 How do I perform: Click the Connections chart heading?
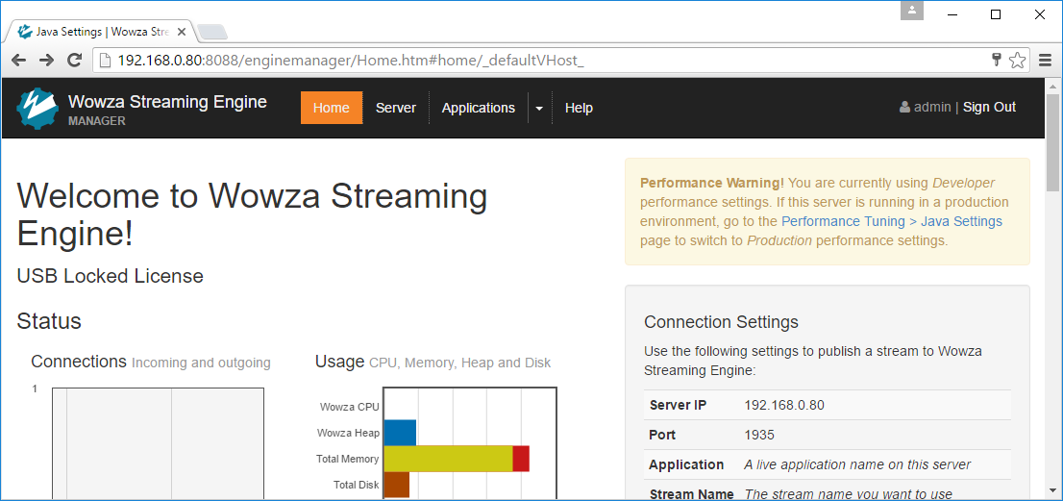click(79, 362)
